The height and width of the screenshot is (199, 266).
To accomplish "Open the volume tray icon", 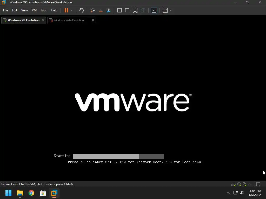I will (242, 193).
